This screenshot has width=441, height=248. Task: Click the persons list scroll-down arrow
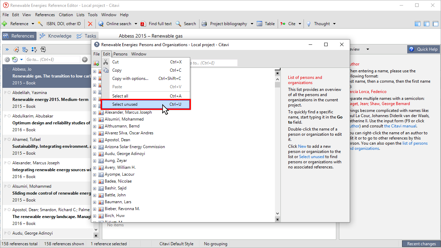point(277,214)
